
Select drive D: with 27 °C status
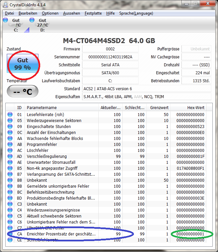[x=43, y=25]
